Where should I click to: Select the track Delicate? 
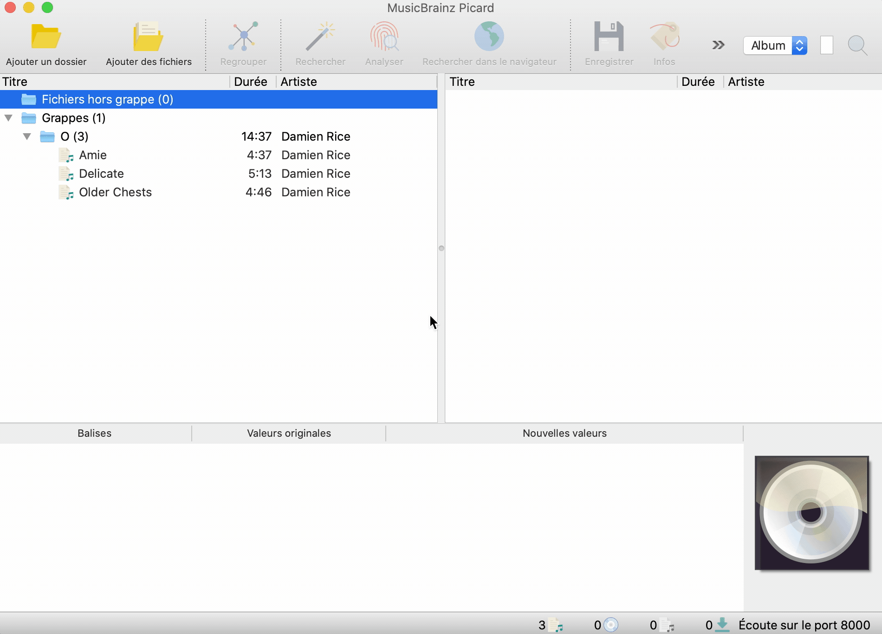click(219, 174)
